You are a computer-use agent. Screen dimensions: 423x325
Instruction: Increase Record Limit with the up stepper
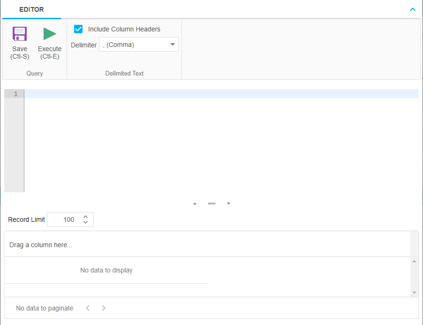pyautogui.click(x=85, y=216)
